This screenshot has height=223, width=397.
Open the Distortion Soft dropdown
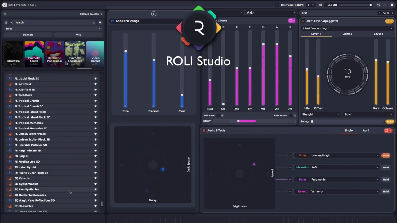tap(344, 168)
